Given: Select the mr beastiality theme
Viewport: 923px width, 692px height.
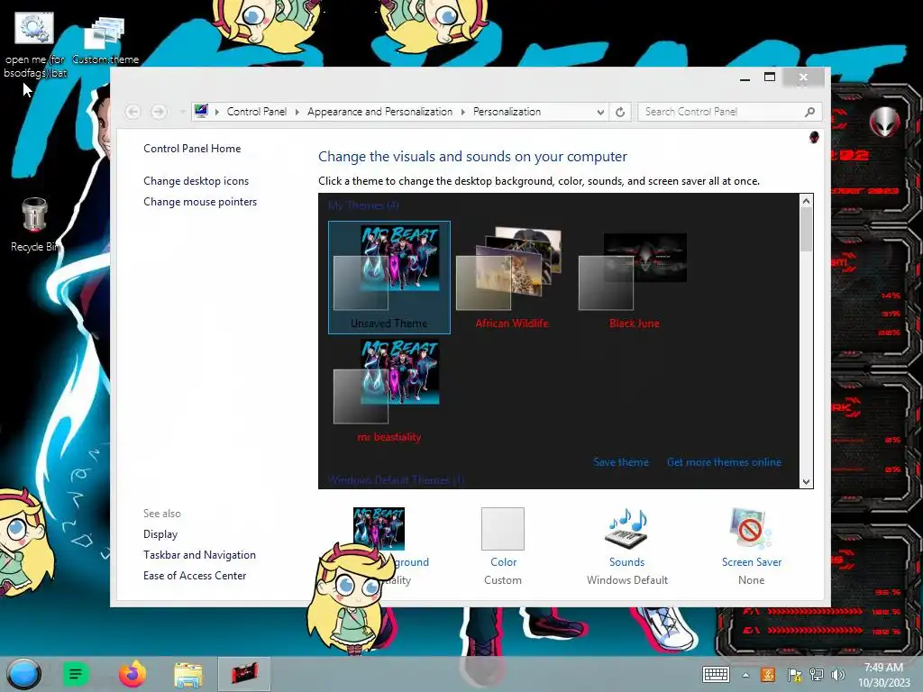Looking at the screenshot, I should point(389,391).
